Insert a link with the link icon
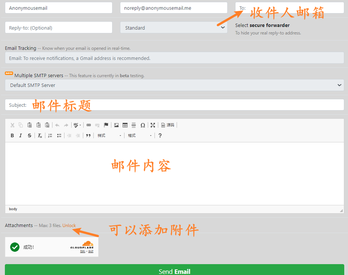348x275 pixels. point(88,125)
